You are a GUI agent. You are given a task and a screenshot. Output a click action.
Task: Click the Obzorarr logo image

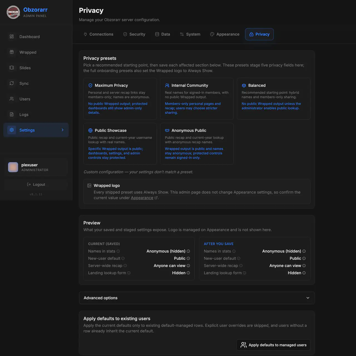point(13,12)
